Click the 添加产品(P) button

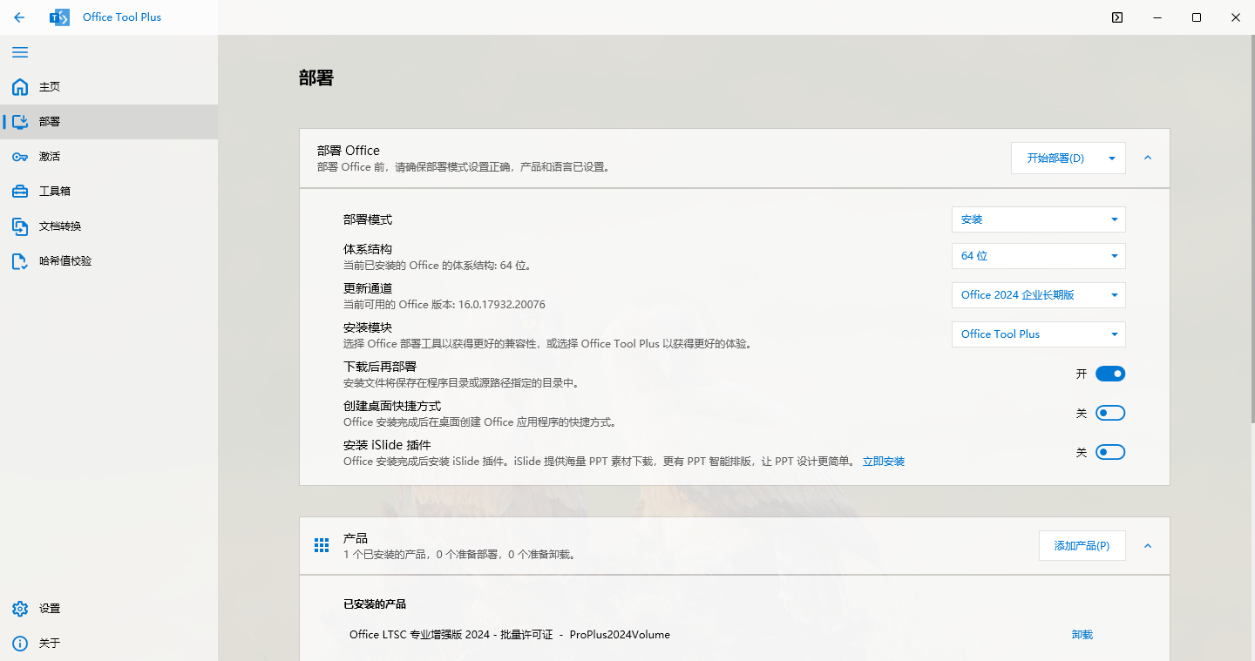[x=1082, y=545]
